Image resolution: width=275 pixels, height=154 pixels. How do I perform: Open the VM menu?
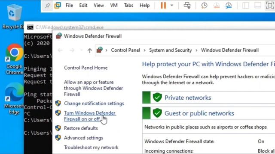114,6
